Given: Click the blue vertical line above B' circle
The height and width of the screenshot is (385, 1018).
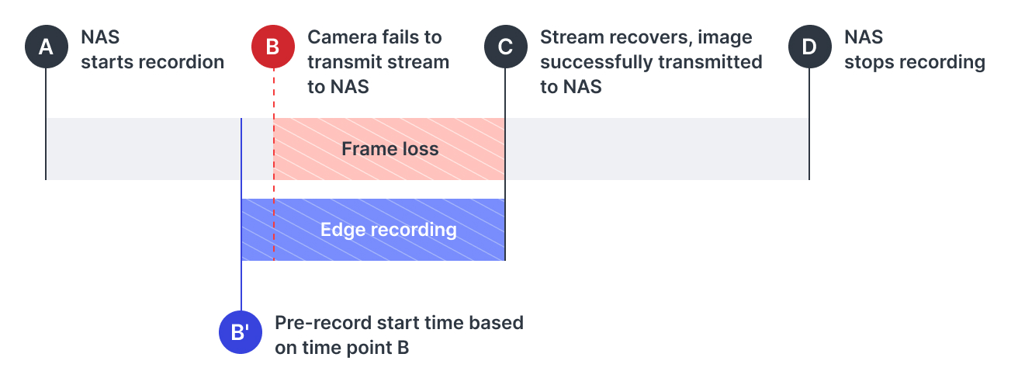Looking at the screenshot, I should click(241, 287).
